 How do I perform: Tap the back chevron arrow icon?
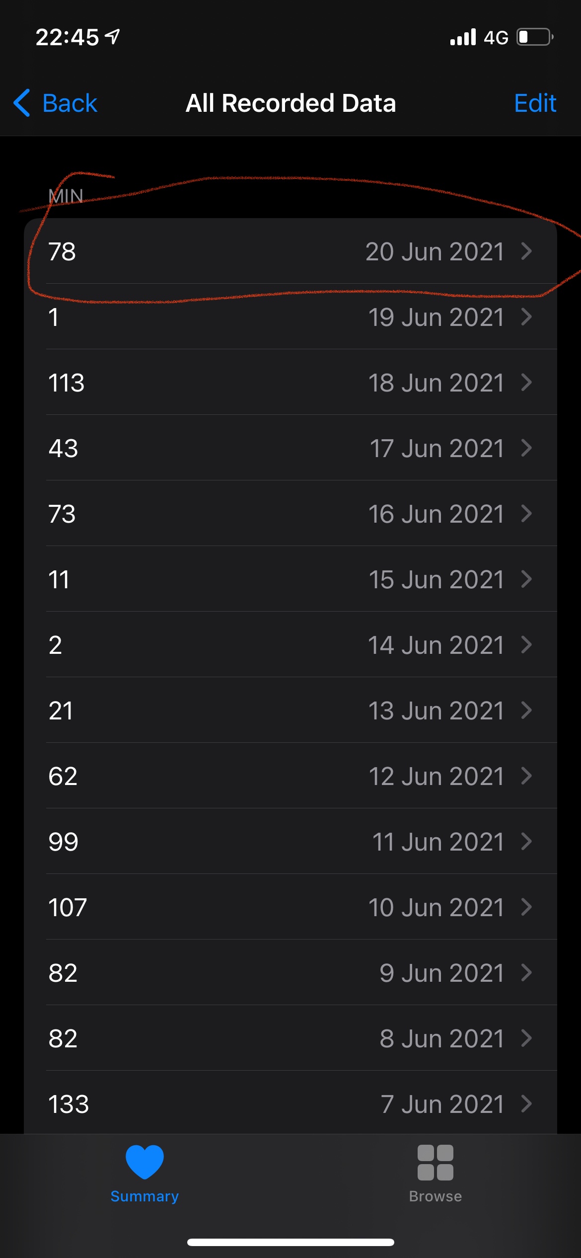(x=22, y=103)
